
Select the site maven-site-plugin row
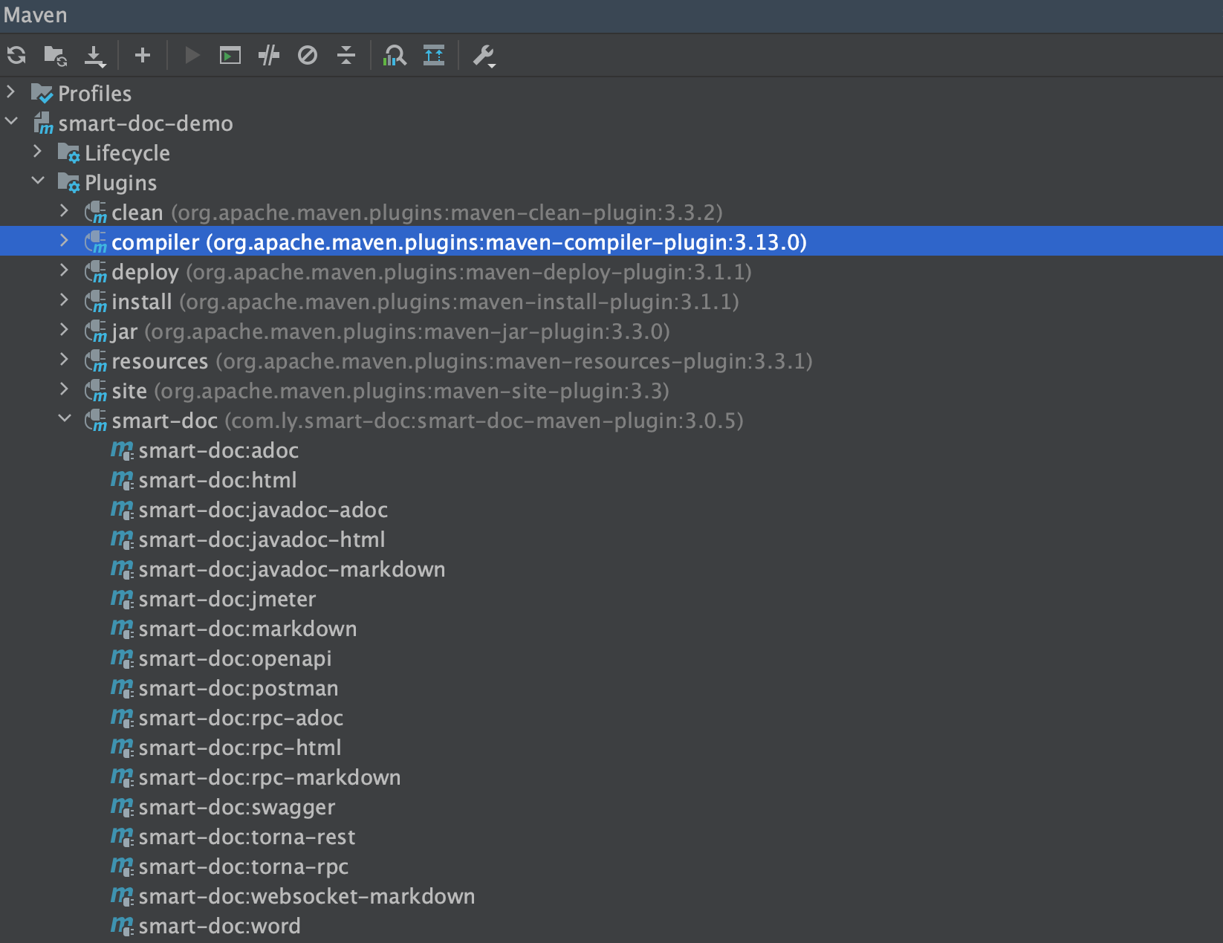(611, 390)
